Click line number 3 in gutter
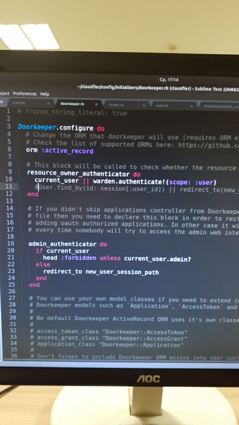Image resolution: width=239 pixels, height=425 pixels. click(9, 126)
